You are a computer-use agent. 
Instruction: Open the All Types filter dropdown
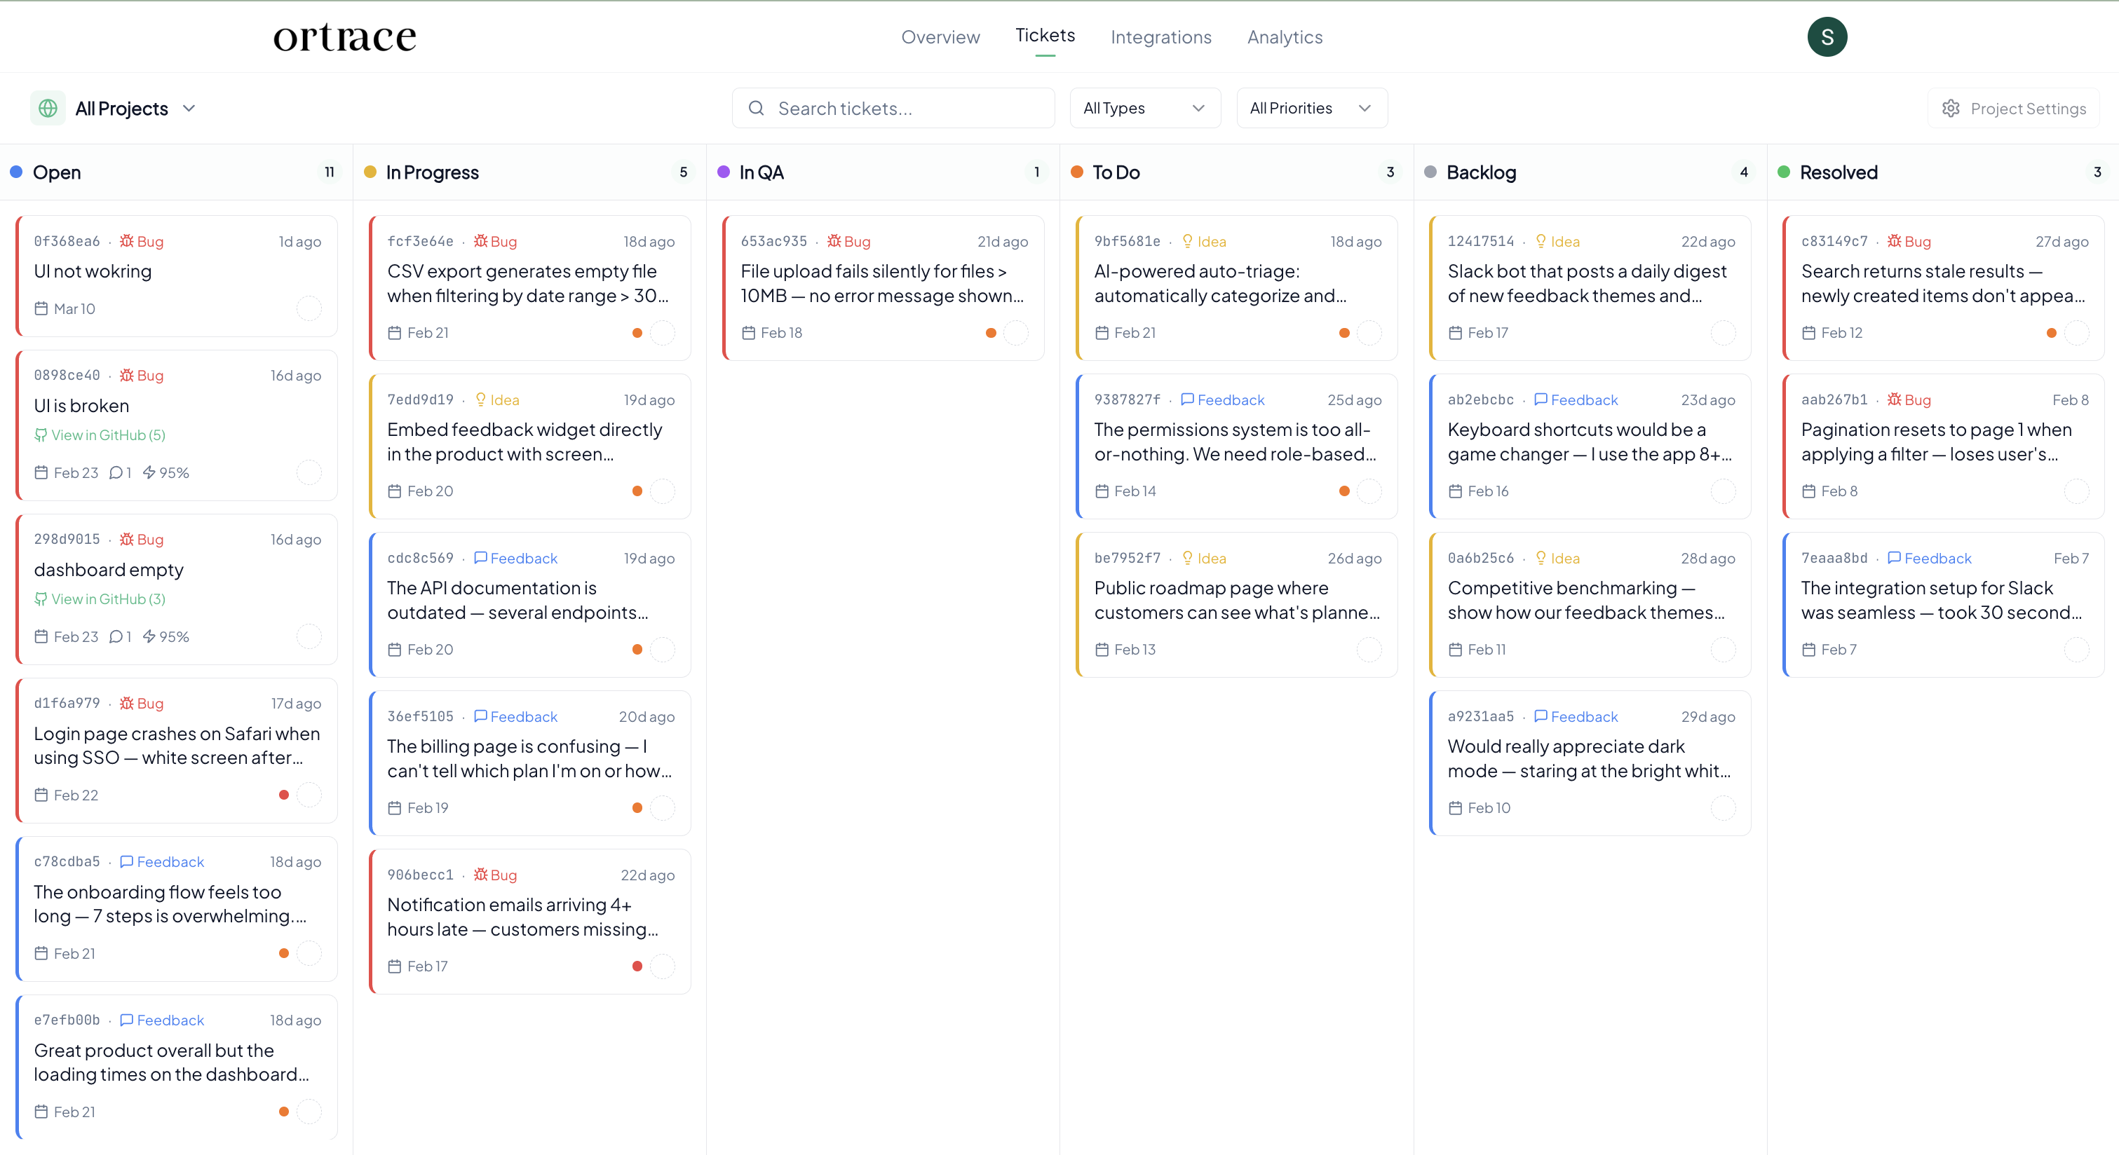tap(1144, 108)
